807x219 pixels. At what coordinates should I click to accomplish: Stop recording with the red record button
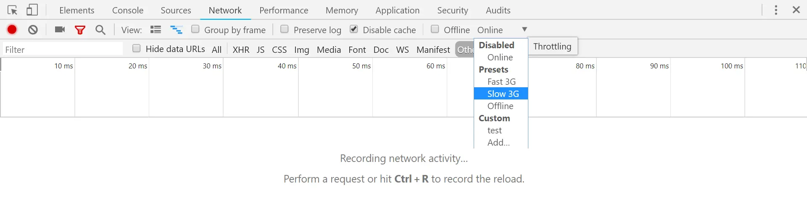coord(12,29)
